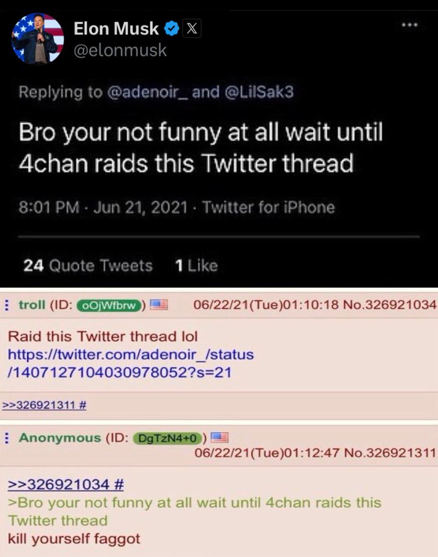View the 24 Quote Tweets
This screenshot has width=438, height=557.
pos(88,266)
